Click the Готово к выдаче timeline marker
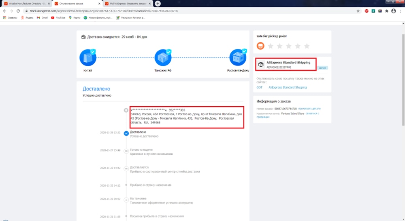Image resolution: width=405 pixels, height=221 pixels. [126, 151]
